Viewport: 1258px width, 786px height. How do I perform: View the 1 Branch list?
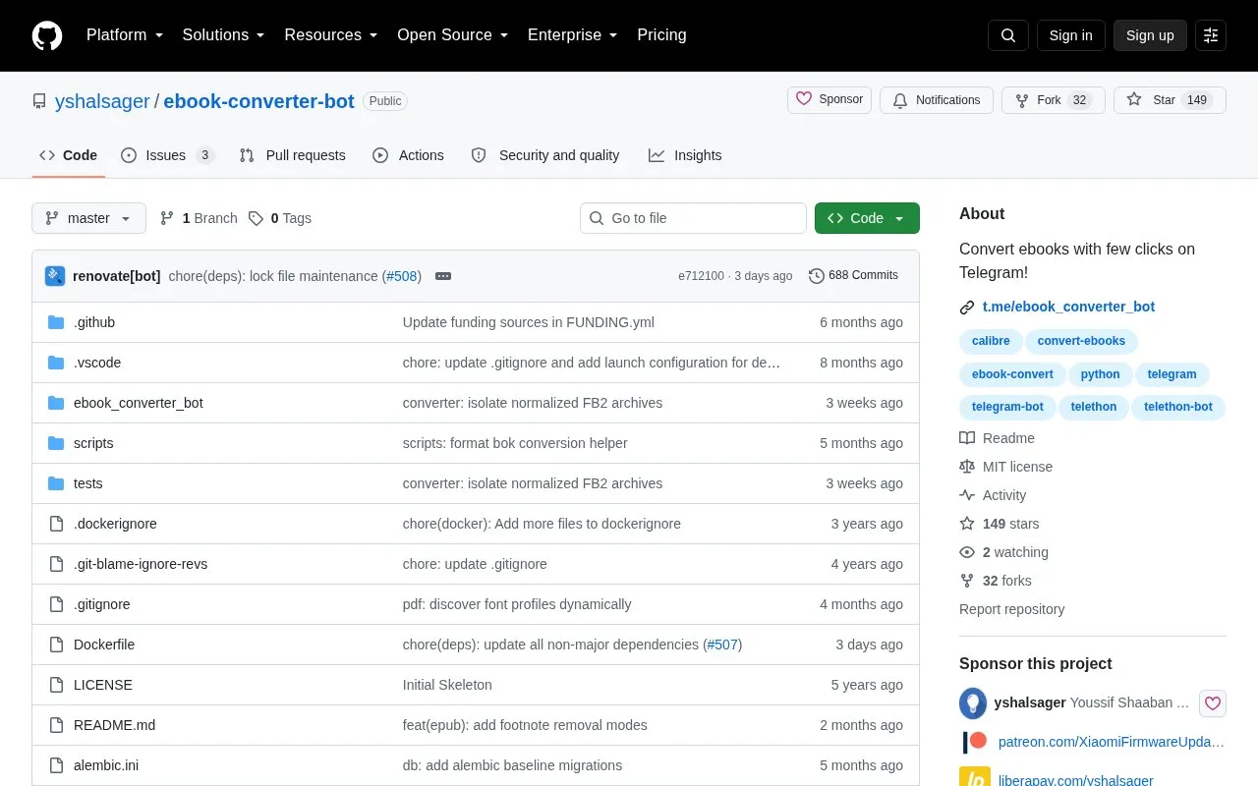[199, 218]
